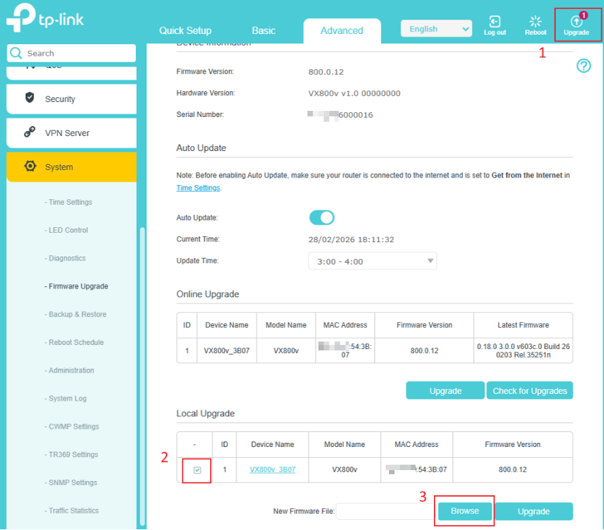
Task: Expand the Update Time dropdown
Action: [373, 261]
